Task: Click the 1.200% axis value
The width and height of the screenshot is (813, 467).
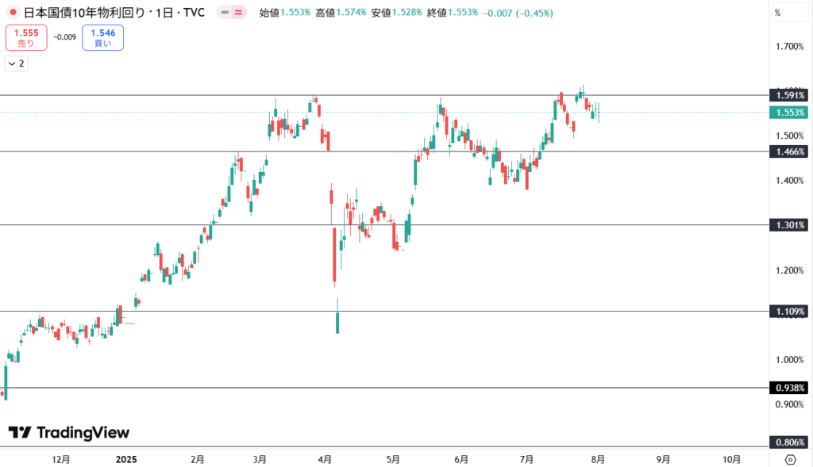Action: pyautogui.click(x=790, y=270)
